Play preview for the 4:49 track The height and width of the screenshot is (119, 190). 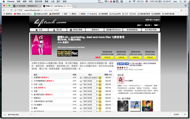tap(80, 88)
